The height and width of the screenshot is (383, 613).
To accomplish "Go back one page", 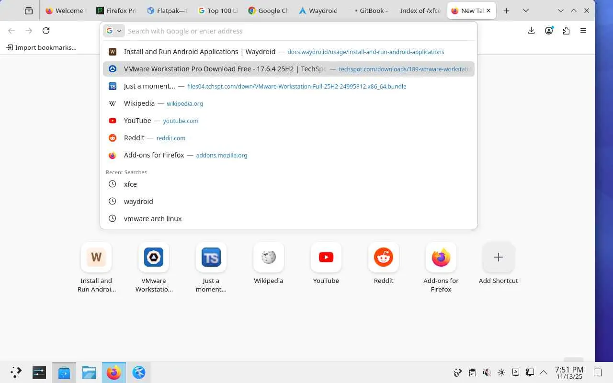I will [x=11, y=31].
